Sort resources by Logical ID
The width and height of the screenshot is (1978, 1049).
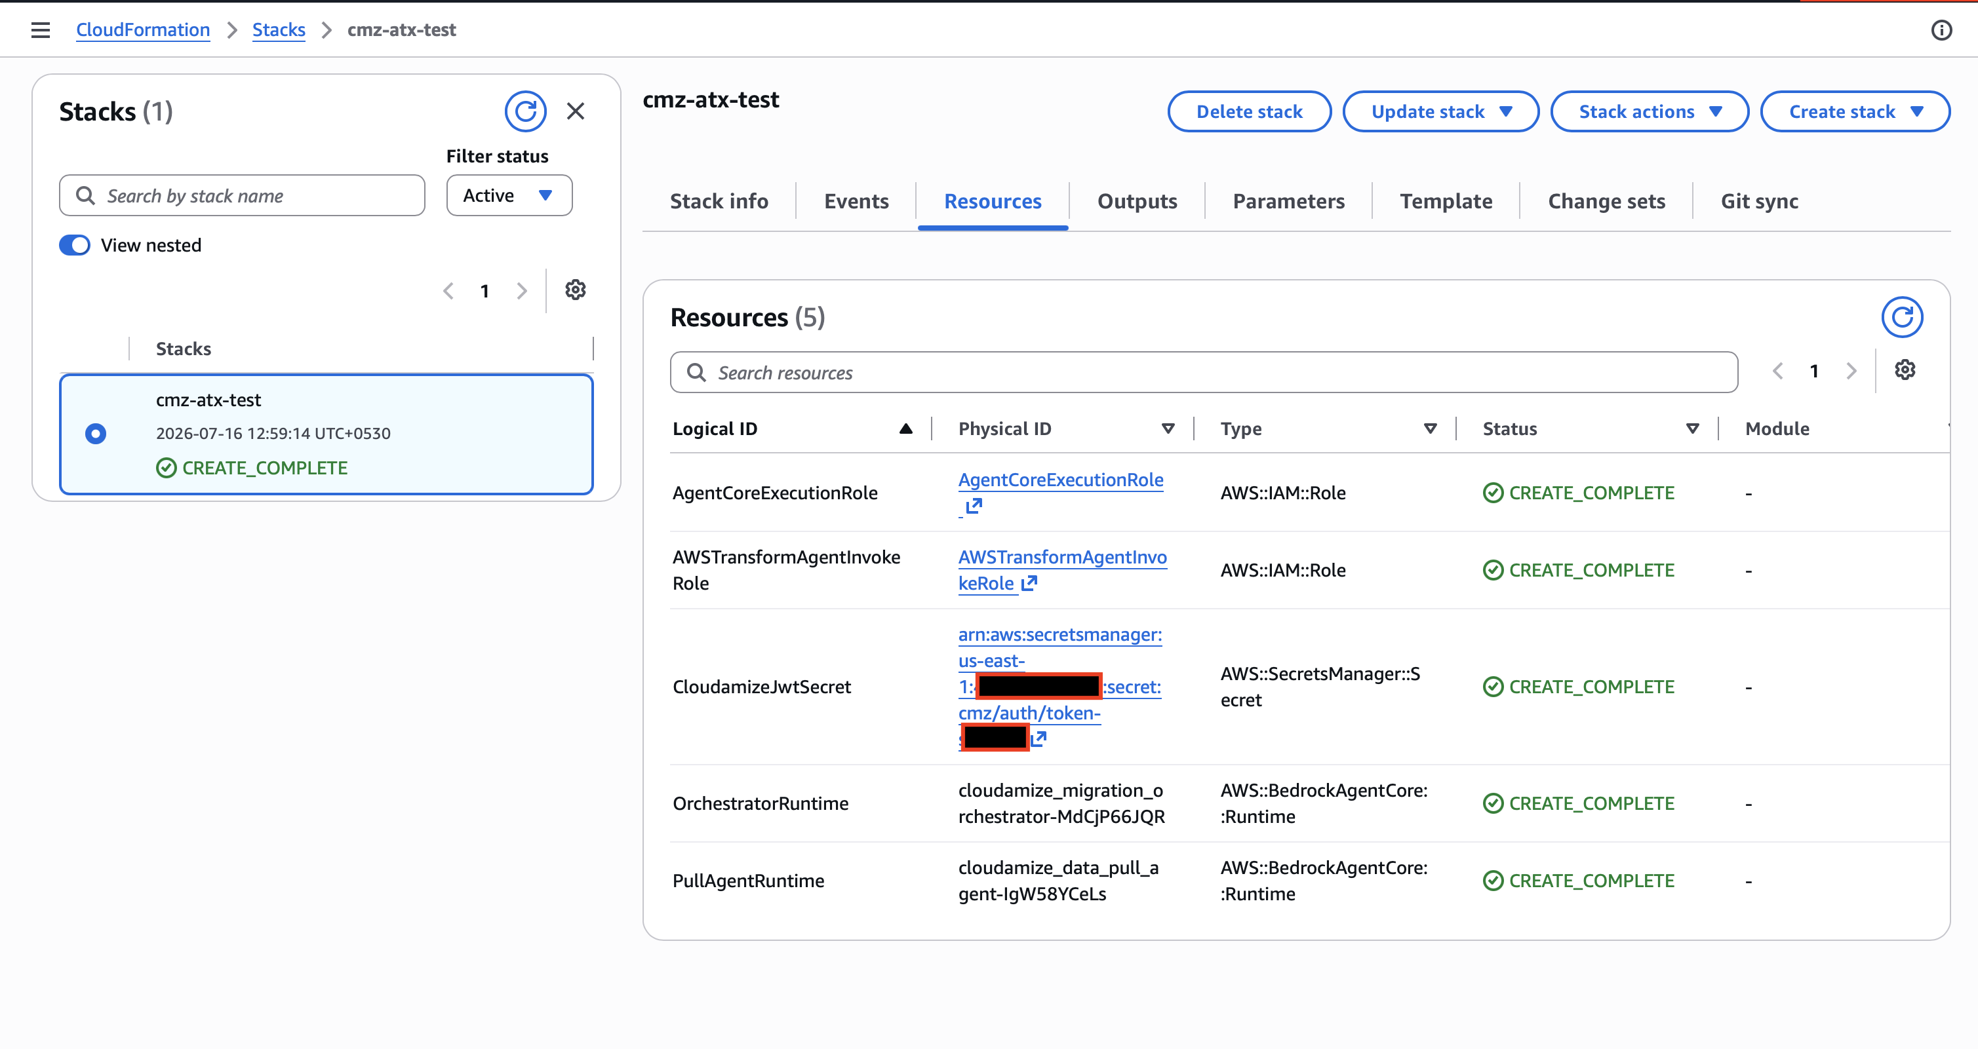[x=906, y=429]
